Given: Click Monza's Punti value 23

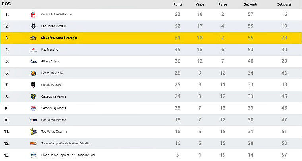Looking at the screenshot, I should pyautogui.click(x=178, y=108).
